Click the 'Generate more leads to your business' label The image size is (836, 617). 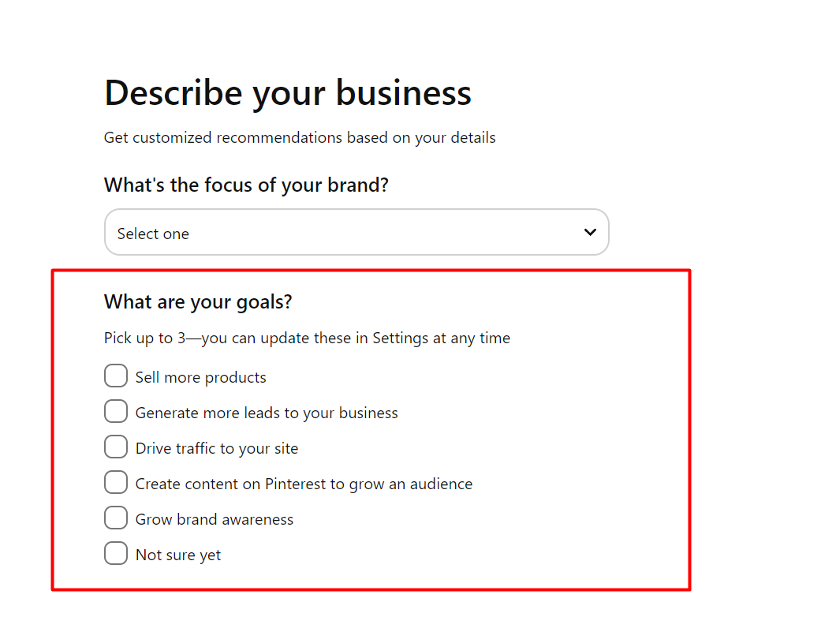267,413
